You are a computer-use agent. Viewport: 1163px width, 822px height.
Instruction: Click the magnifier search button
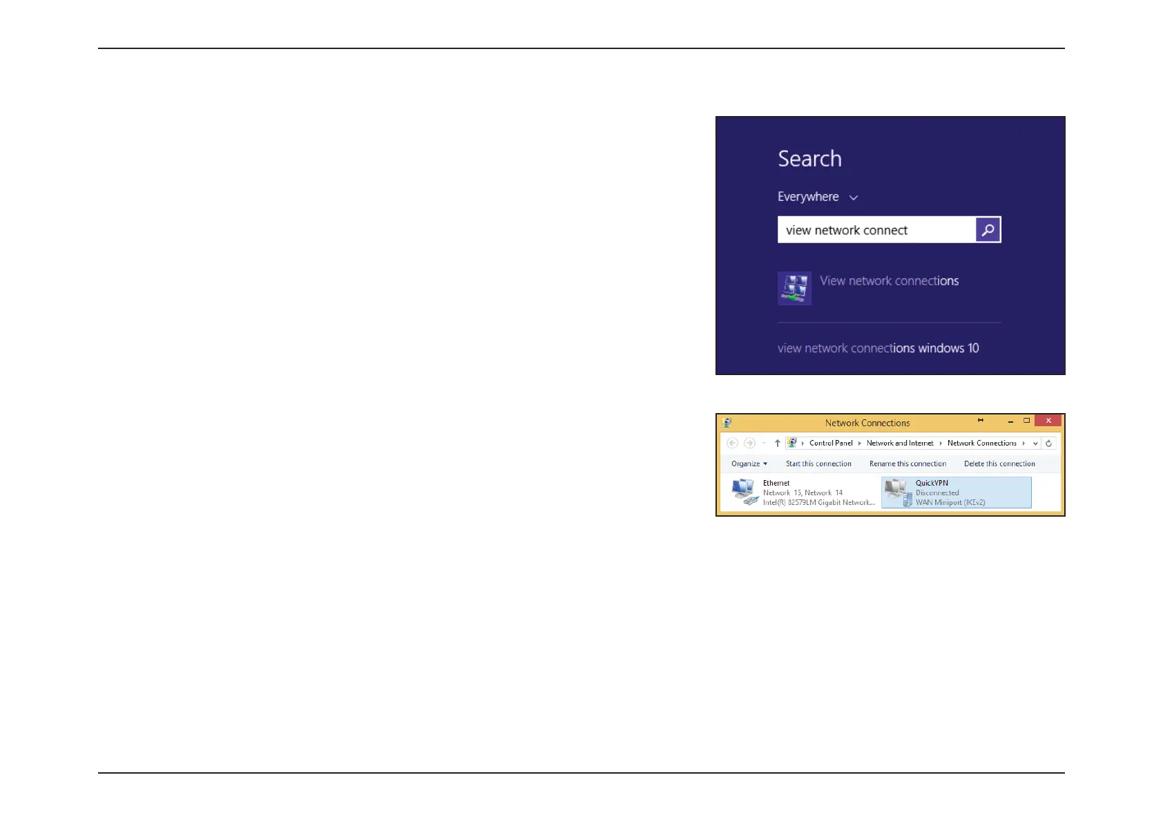[x=988, y=230]
